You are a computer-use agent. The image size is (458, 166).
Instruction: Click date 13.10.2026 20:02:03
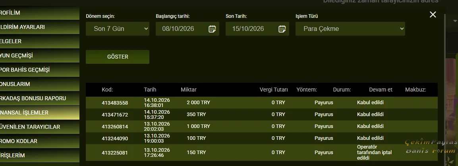coord(157,127)
